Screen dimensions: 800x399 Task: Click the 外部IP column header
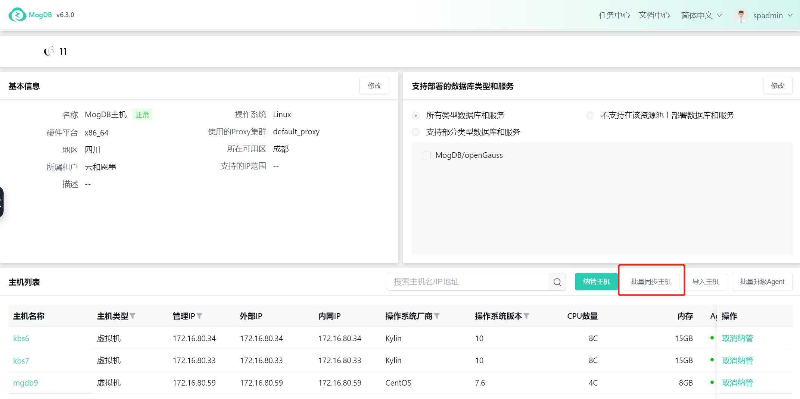(251, 316)
